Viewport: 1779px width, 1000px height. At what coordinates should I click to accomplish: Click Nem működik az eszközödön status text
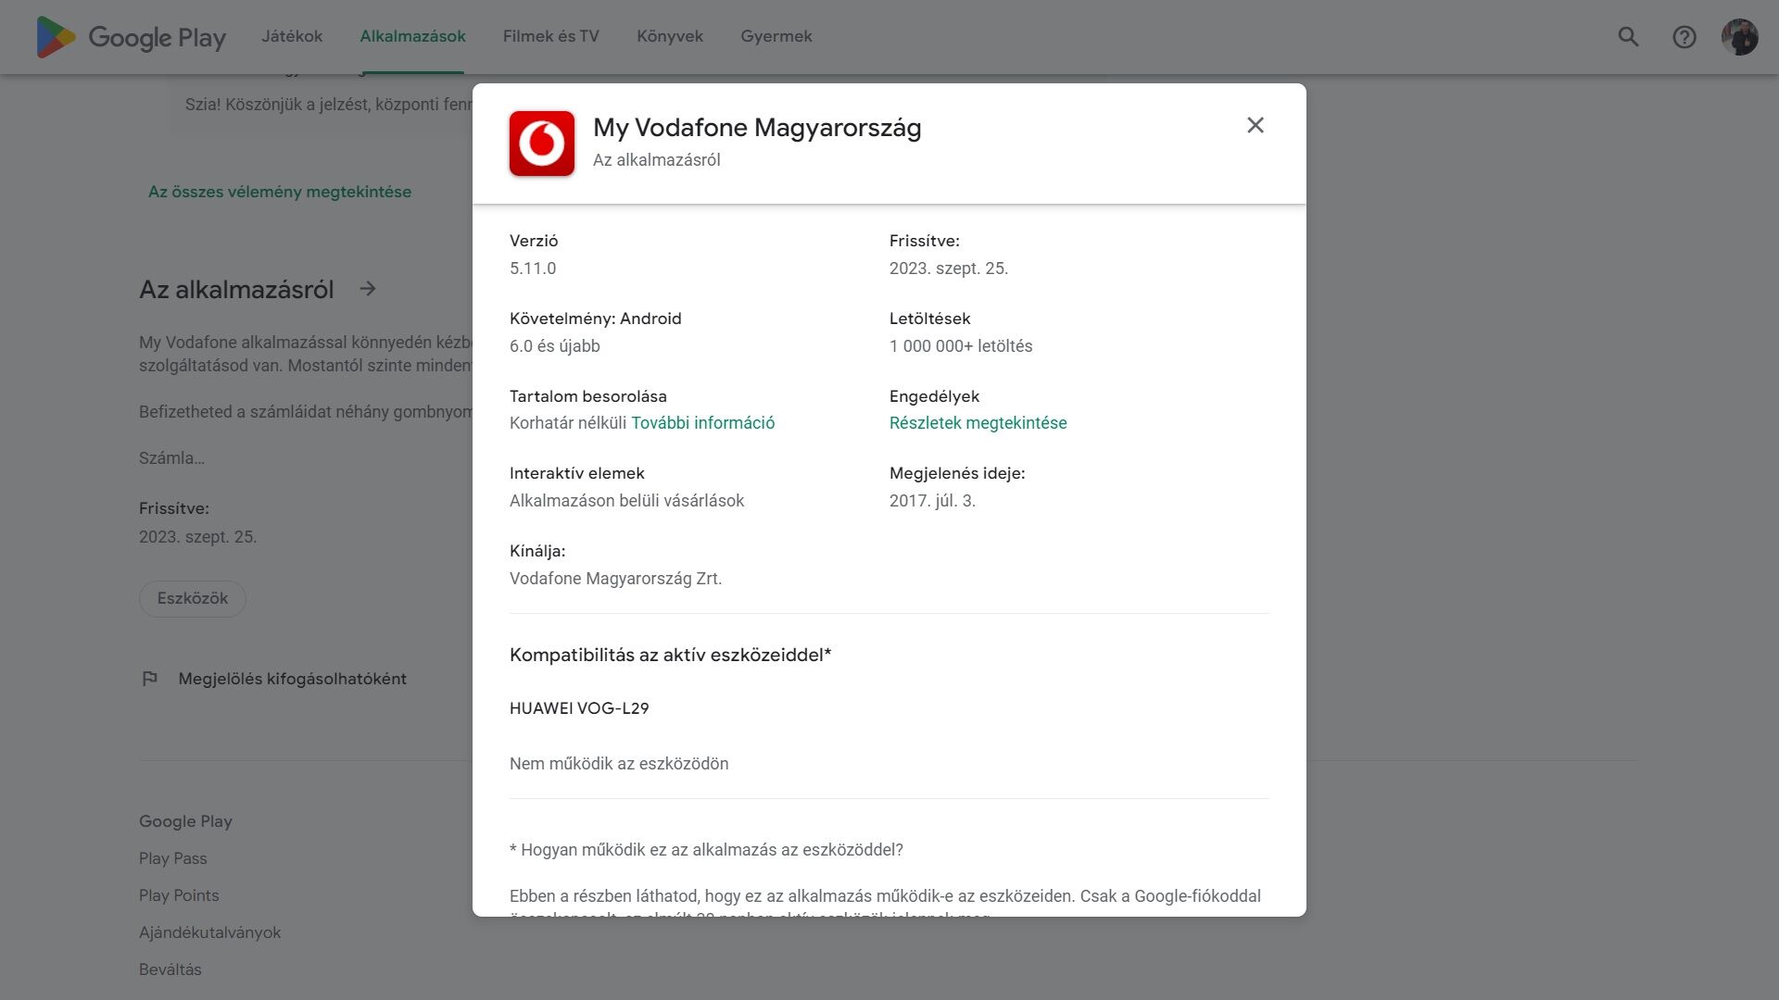(619, 764)
